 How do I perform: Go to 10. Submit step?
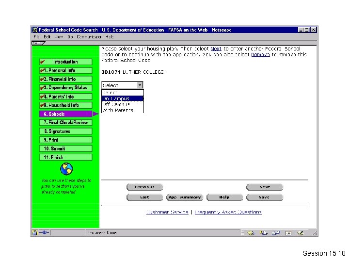click(x=65, y=148)
